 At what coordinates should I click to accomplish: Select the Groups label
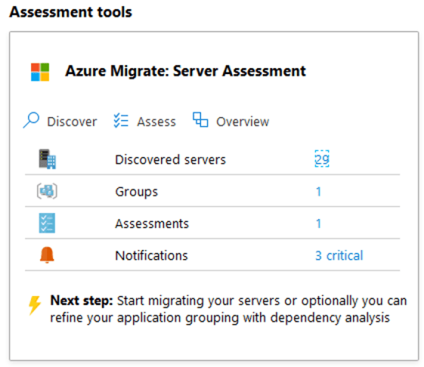click(137, 192)
